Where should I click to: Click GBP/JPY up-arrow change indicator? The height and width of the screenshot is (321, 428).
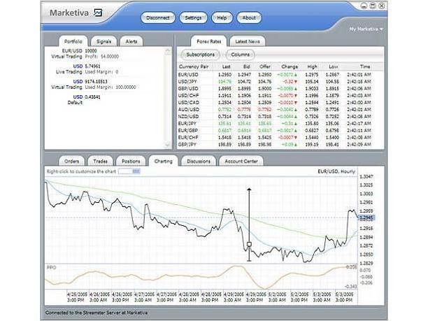pyautogui.click(x=296, y=145)
